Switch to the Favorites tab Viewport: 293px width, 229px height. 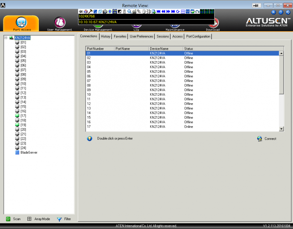[120, 37]
